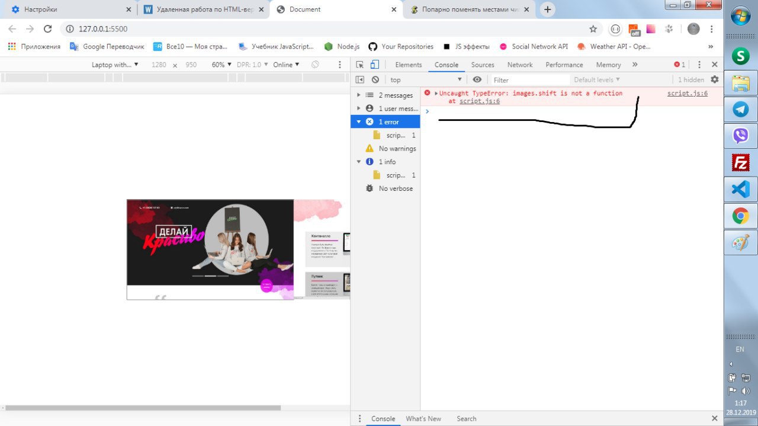The height and width of the screenshot is (426, 758).
Task: Open the Приложения apps shortcut
Action: 34,46
